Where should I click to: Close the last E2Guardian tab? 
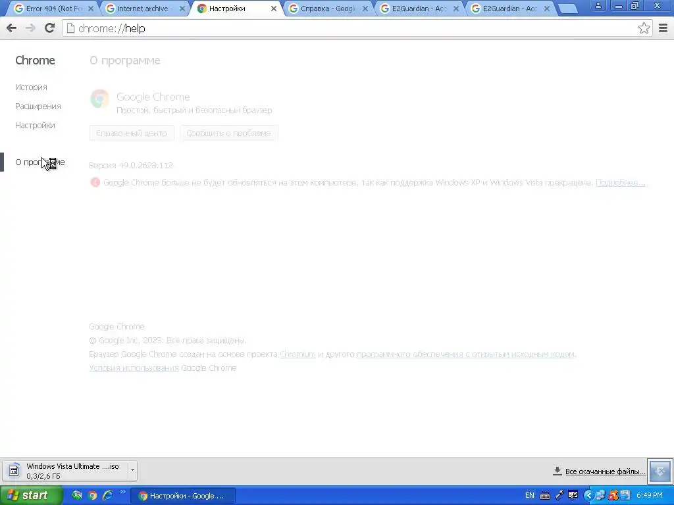[x=547, y=9]
